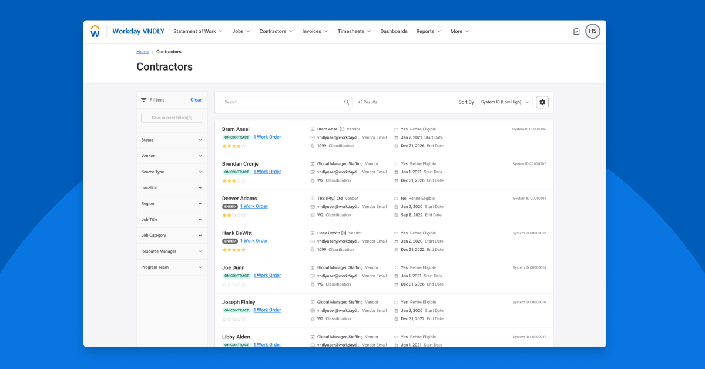Open the Timesheets menu
The image size is (705, 369).
pos(354,32)
